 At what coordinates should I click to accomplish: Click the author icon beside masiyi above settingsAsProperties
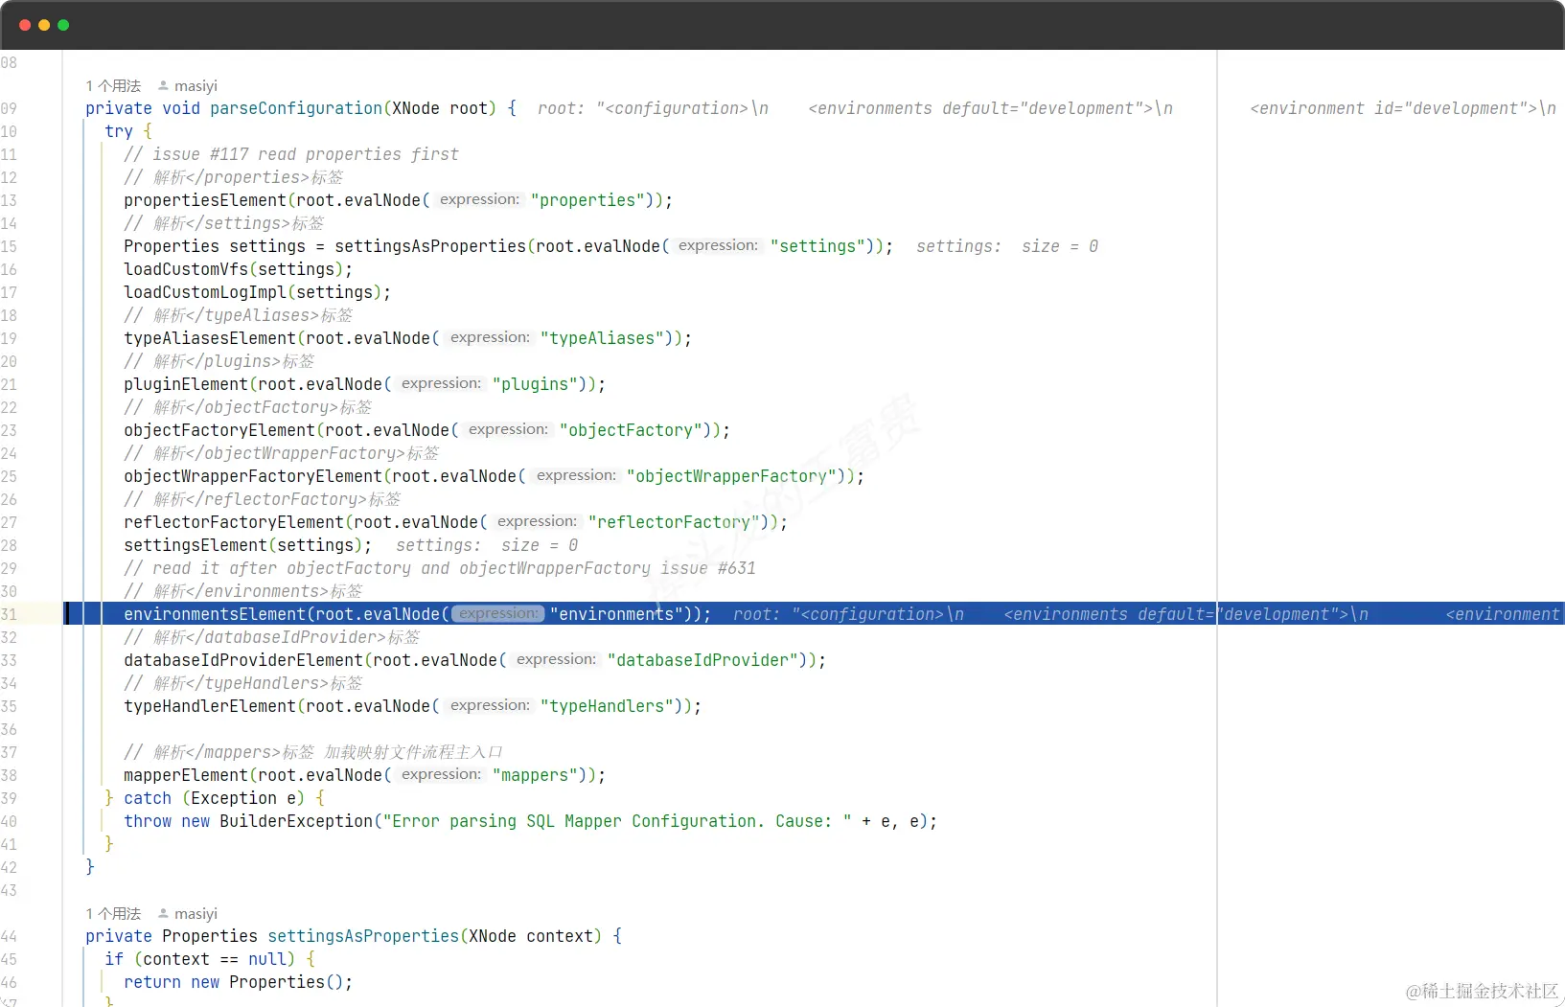click(163, 913)
